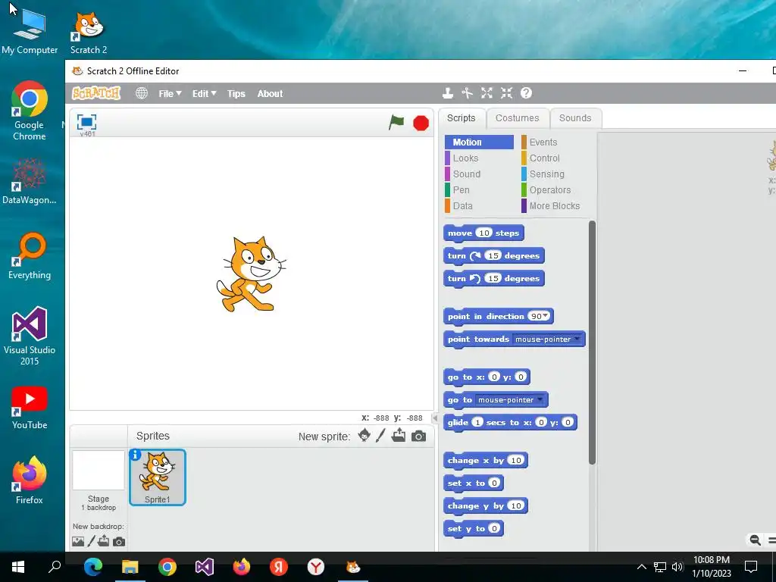This screenshot has height=582, width=776.
Task: Open Scratch 2 desktop shortcut
Action: 89,33
